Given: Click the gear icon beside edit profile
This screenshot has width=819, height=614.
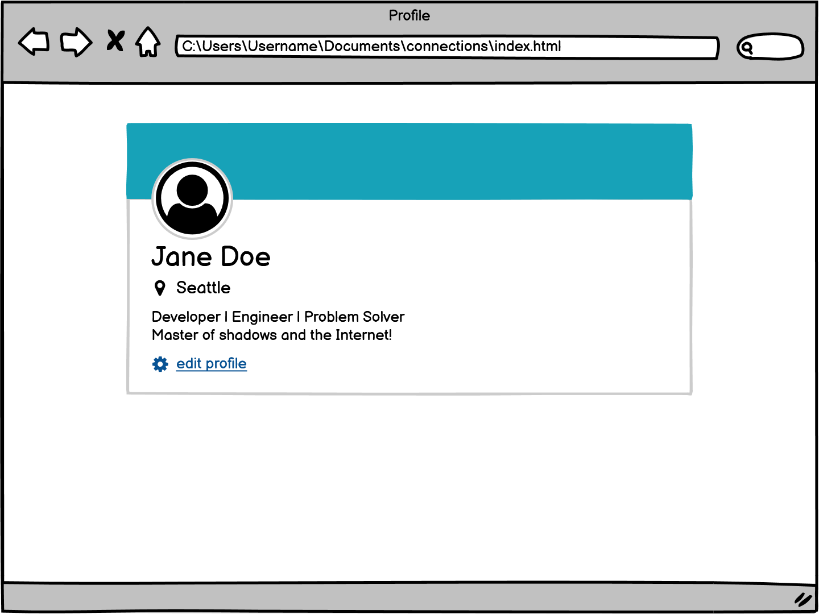Looking at the screenshot, I should click(x=160, y=364).
